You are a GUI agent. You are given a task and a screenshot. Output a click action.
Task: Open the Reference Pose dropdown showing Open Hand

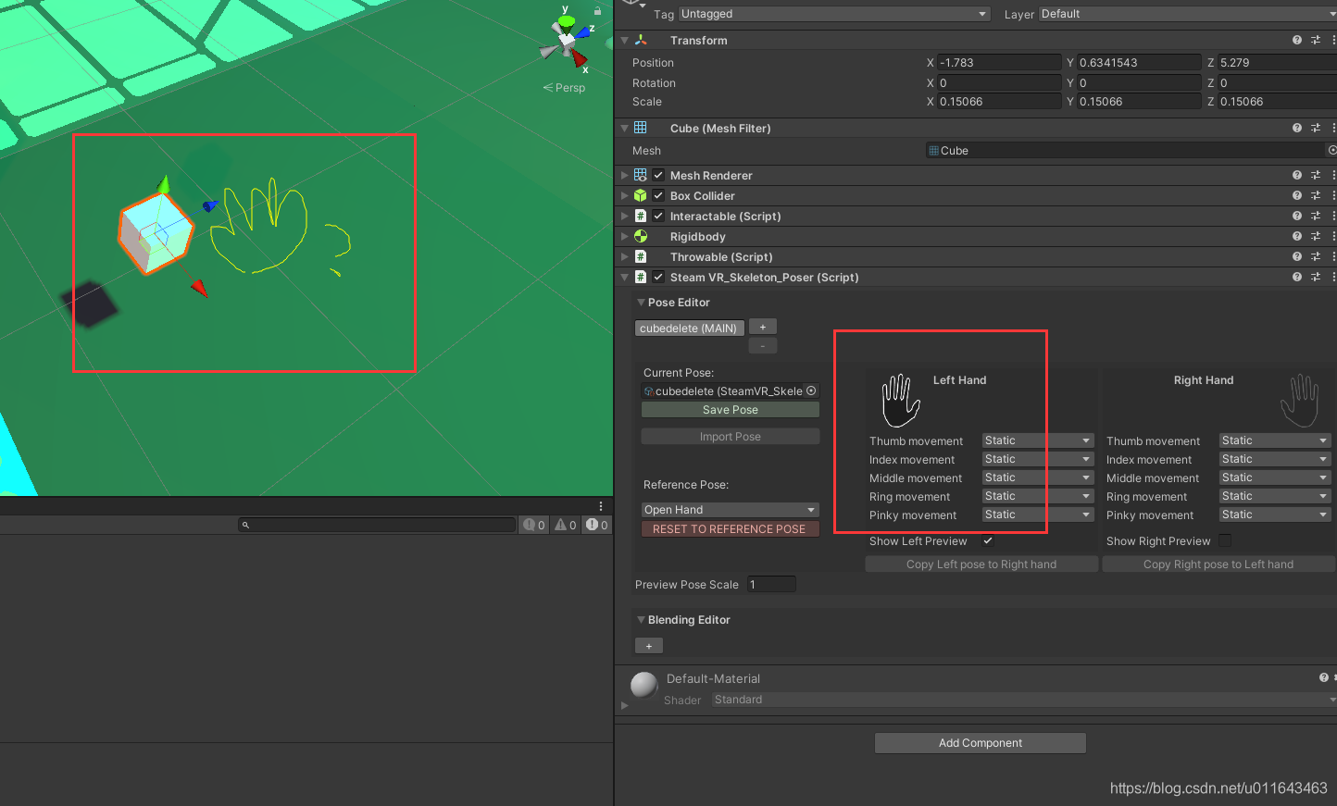coord(730,509)
